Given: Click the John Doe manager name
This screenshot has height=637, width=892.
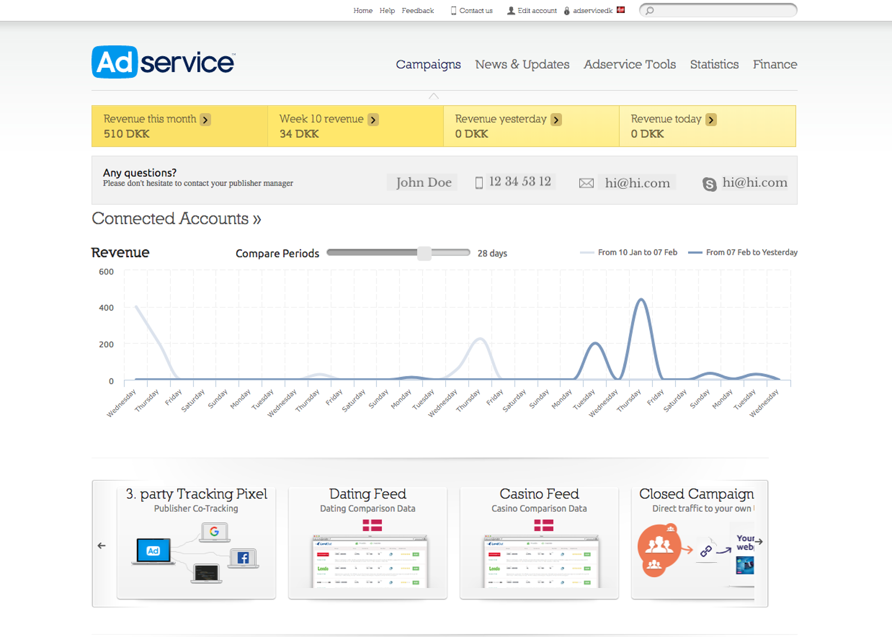Looking at the screenshot, I should [x=423, y=182].
